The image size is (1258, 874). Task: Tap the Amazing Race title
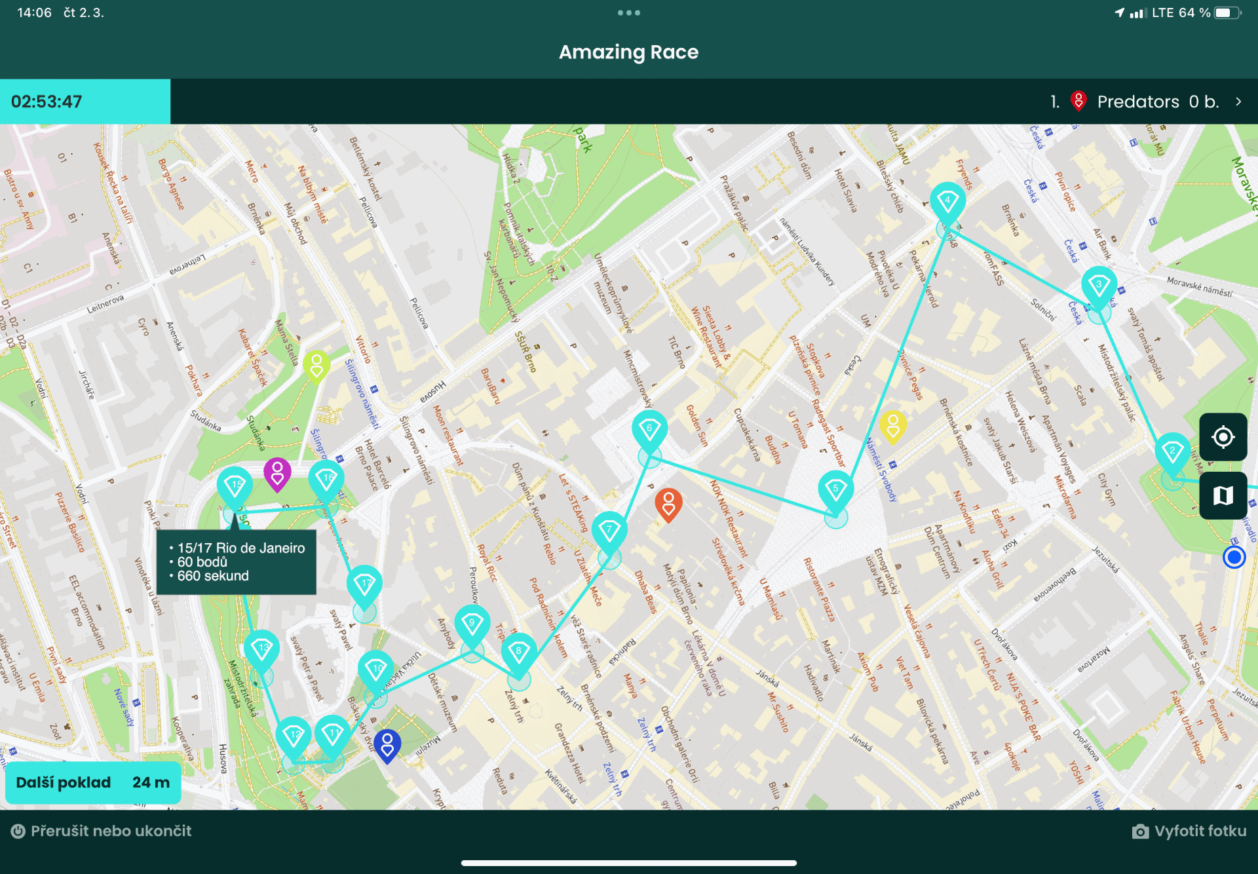[629, 52]
